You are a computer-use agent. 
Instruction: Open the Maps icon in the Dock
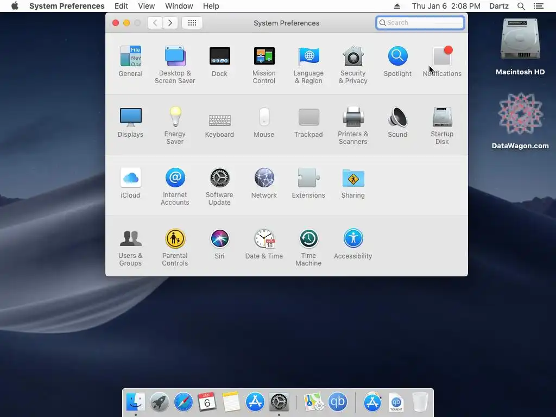pyautogui.click(x=313, y=402)
